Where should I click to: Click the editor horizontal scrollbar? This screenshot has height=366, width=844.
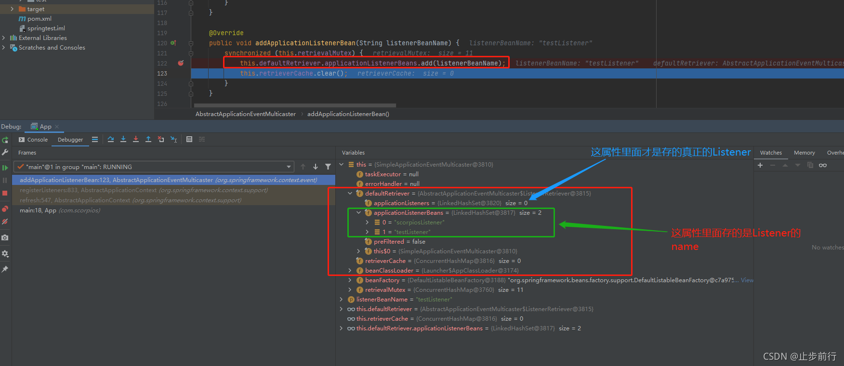295,105
